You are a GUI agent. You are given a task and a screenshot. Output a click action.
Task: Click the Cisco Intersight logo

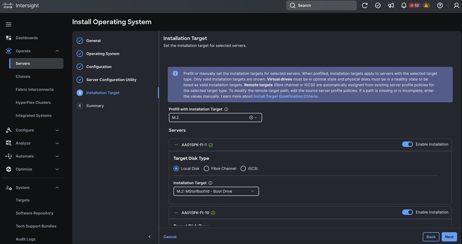tap(21, 5)
